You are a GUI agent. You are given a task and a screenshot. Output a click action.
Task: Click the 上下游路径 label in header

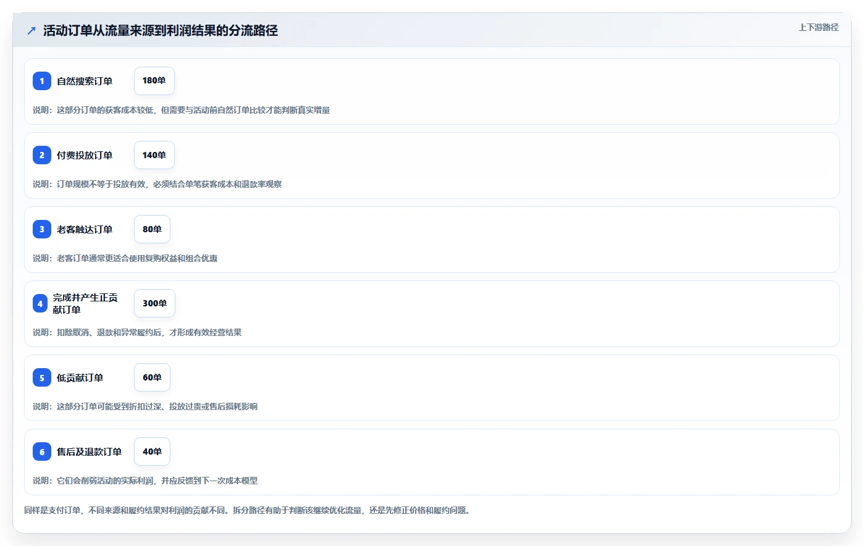pos(818,27)
